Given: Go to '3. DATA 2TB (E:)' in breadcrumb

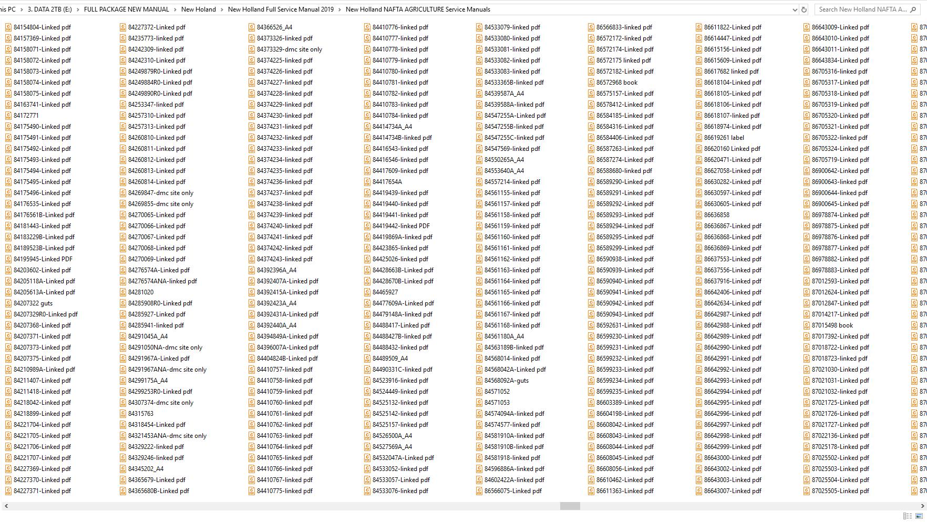Looking at the screenshot, I should [x=50, y=9].
